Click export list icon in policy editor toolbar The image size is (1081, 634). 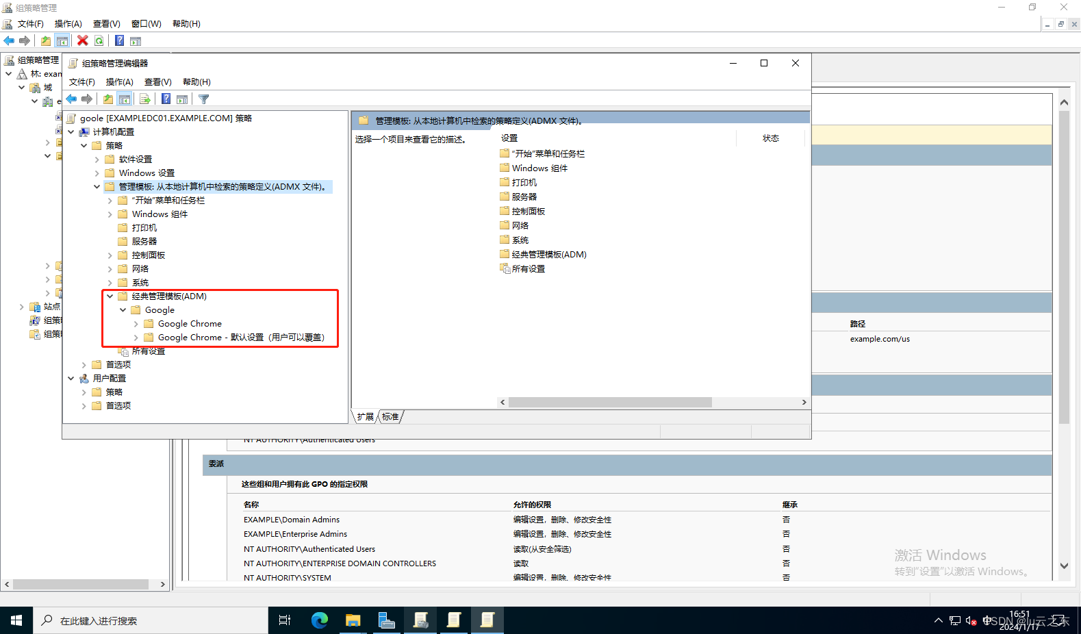[x=145, y=99]
